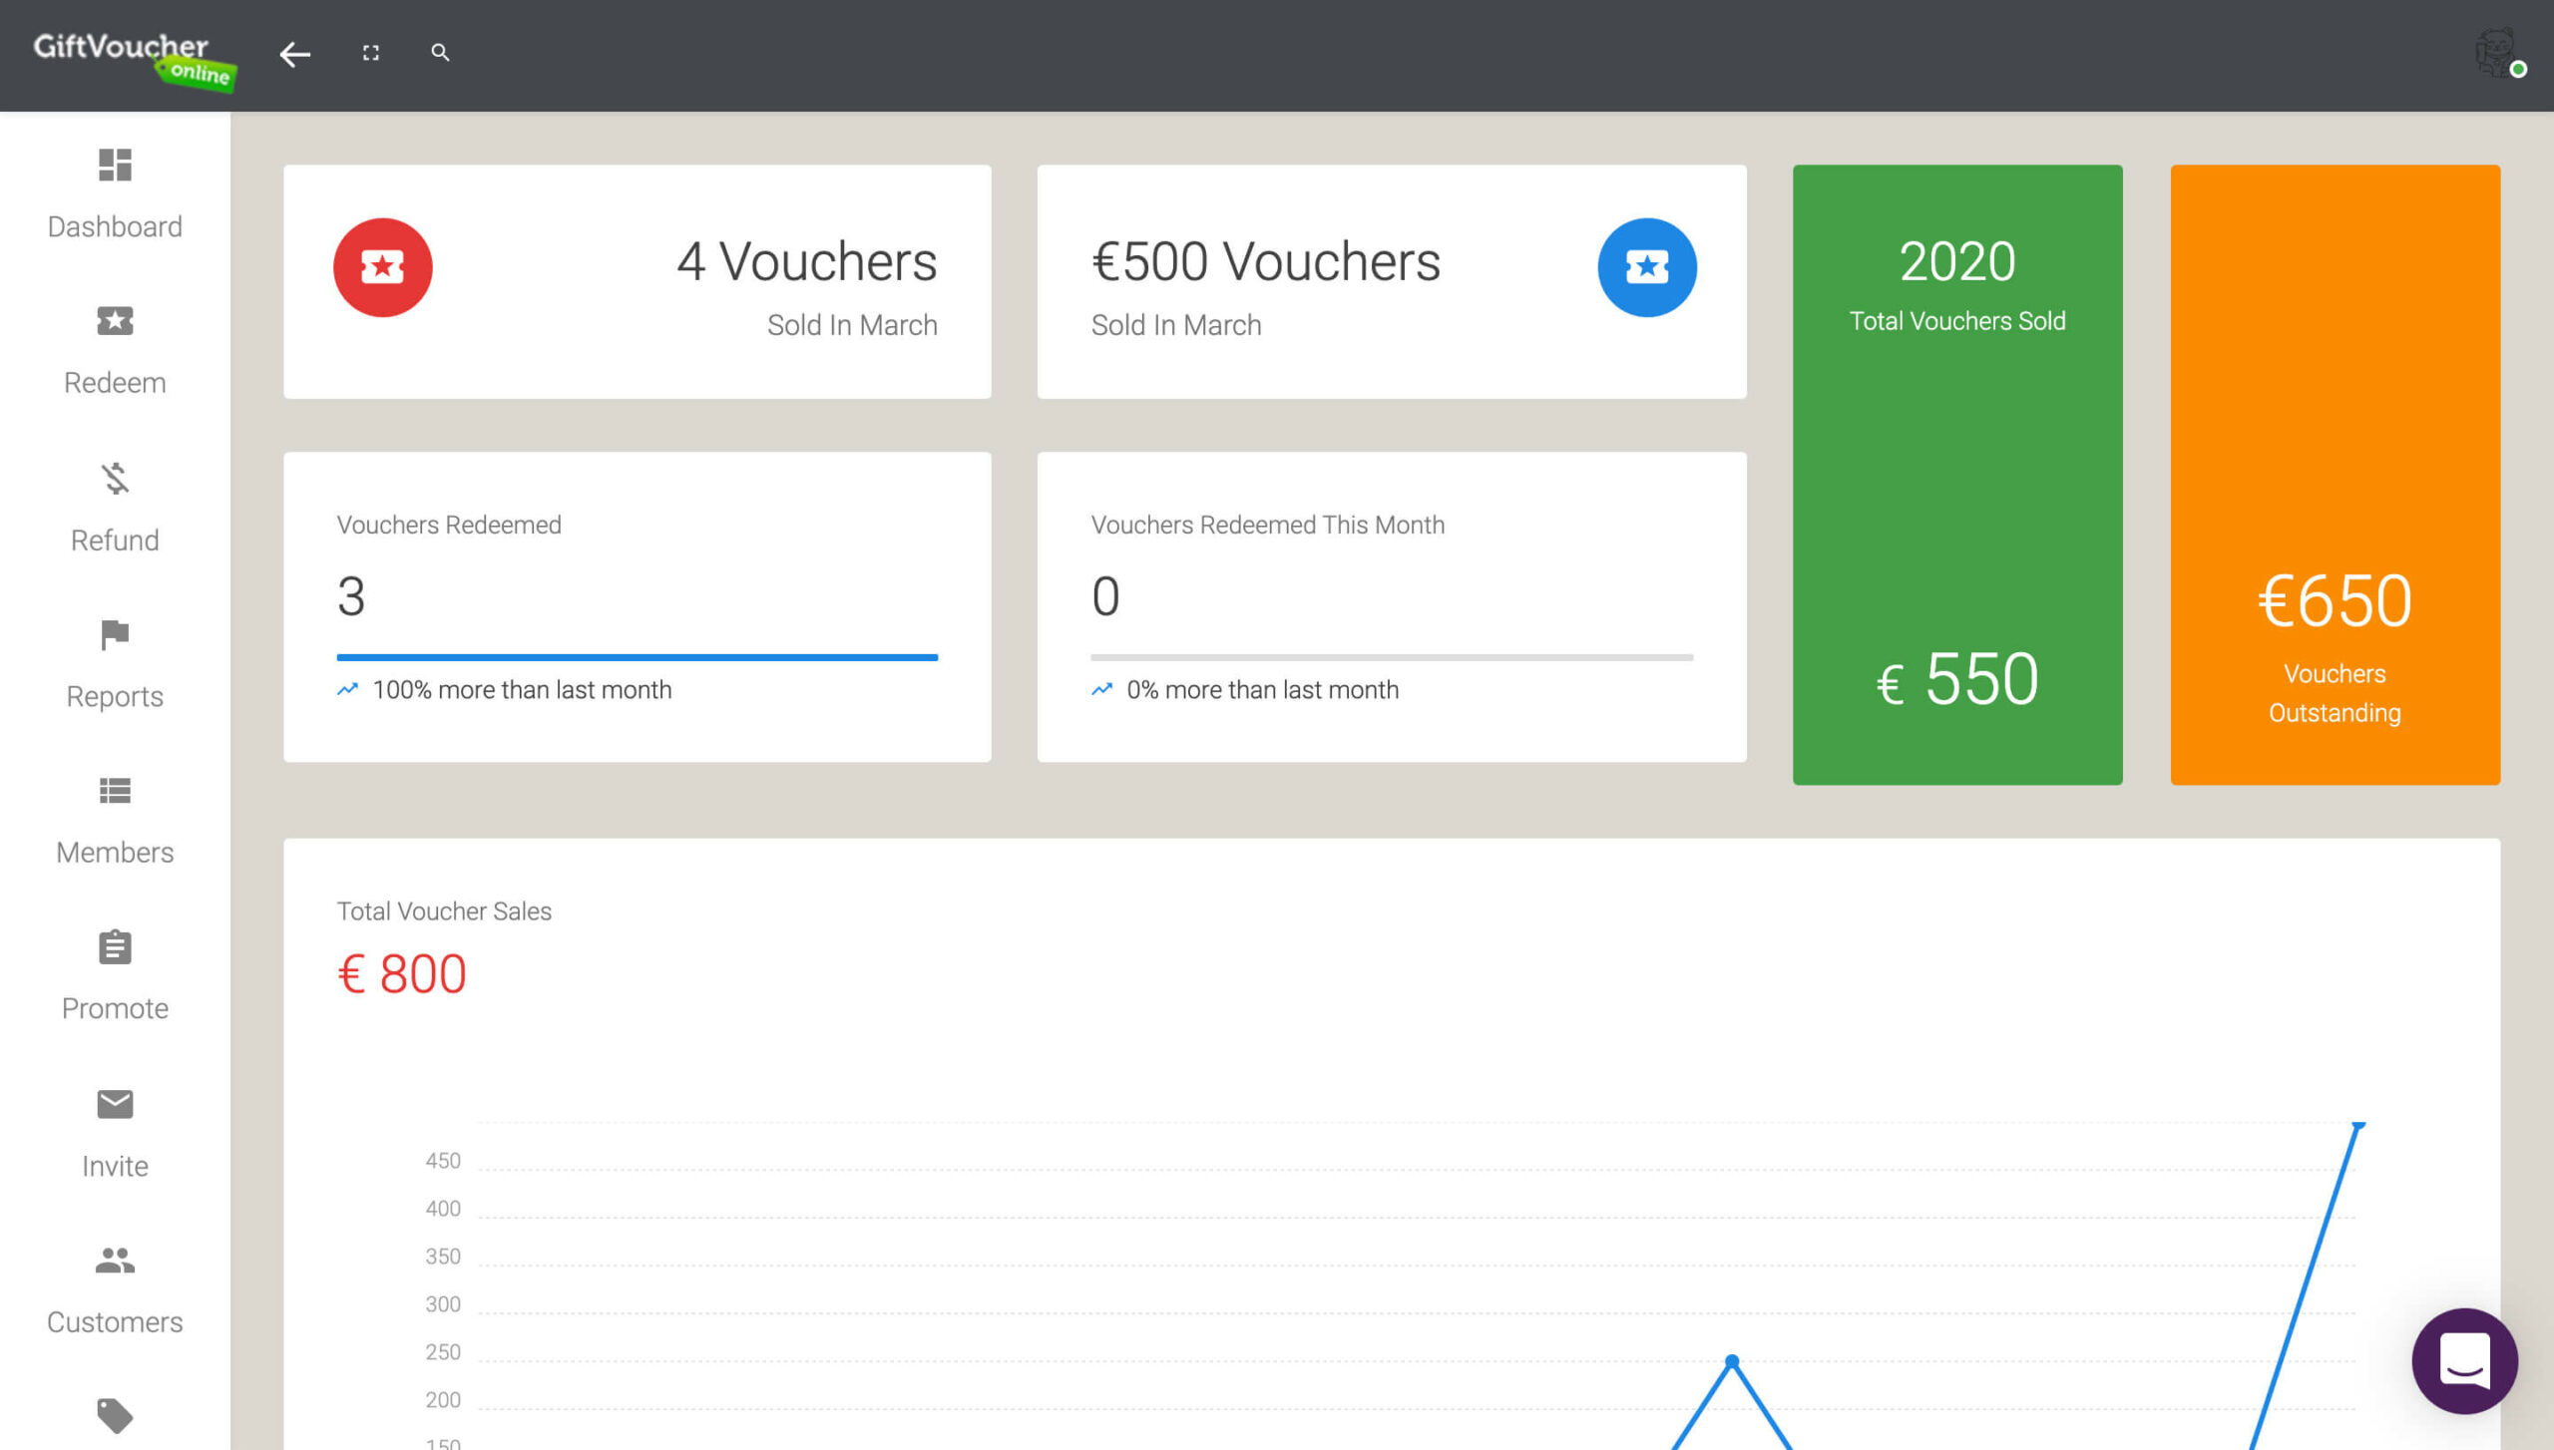The height and width of the screenshot is (1450, 2554).
Task: Click the tag icon below Customers
Action: (115, 1416)
